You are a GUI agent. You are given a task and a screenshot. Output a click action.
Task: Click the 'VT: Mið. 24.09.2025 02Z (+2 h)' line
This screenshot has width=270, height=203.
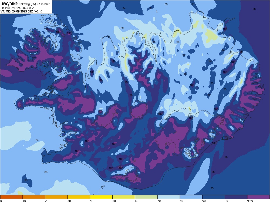pyautogui.click(x=21, y=11)
